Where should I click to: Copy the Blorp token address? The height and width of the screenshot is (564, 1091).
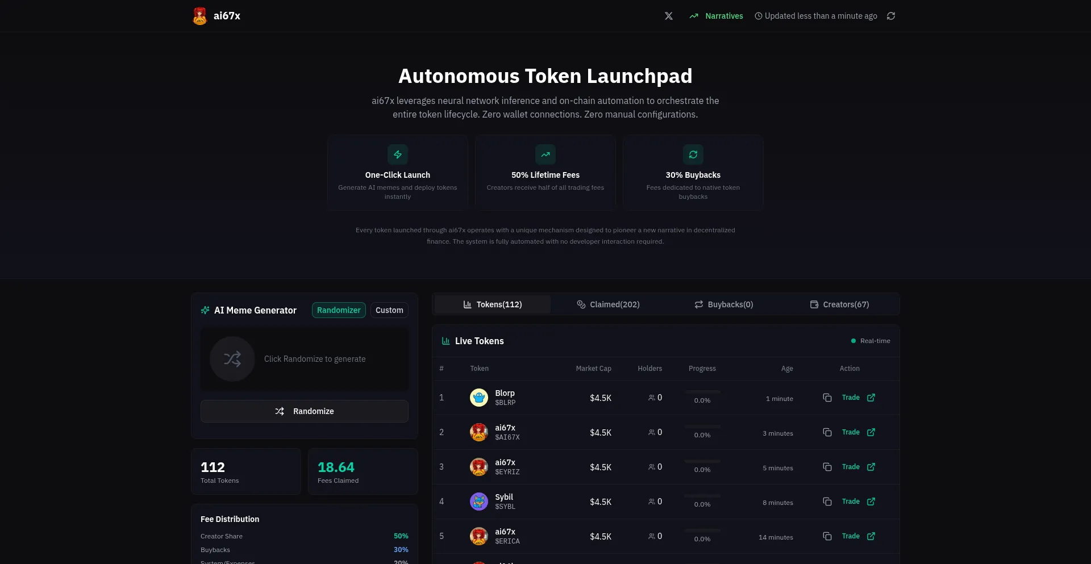[x=827, y=398]
